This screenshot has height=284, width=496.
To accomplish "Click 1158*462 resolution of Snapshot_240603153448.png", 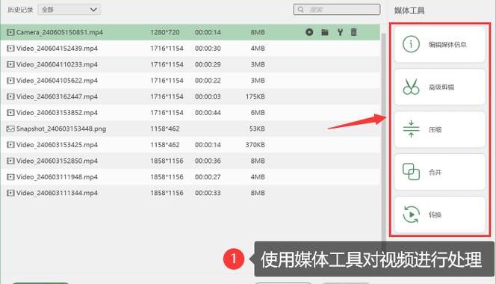I will 165,129.
